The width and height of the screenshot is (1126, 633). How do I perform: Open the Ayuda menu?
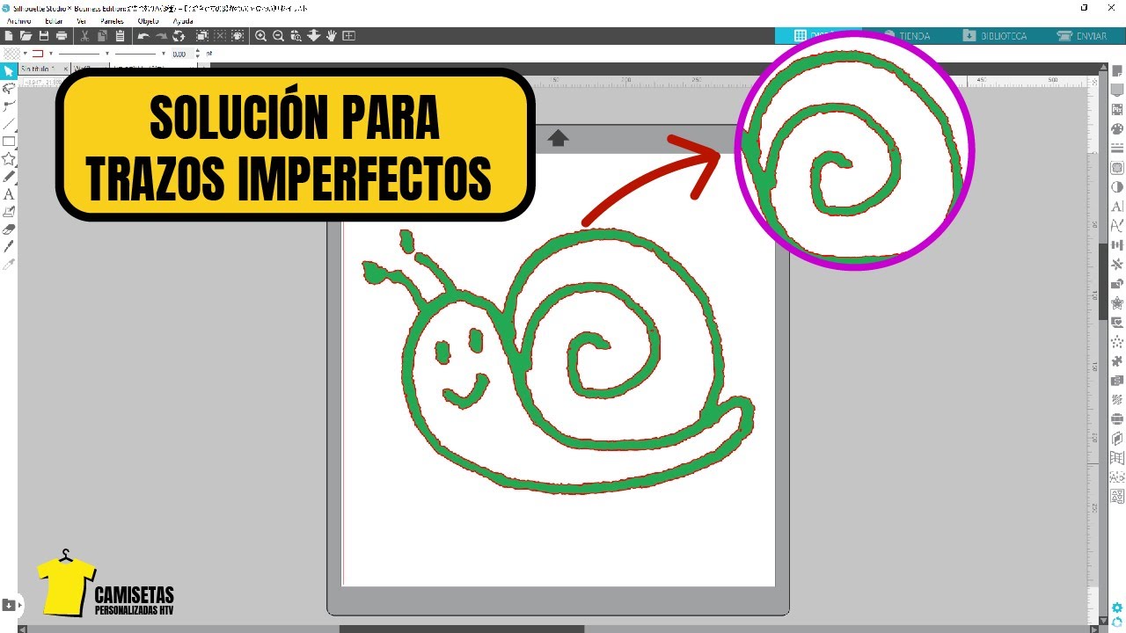183,20
